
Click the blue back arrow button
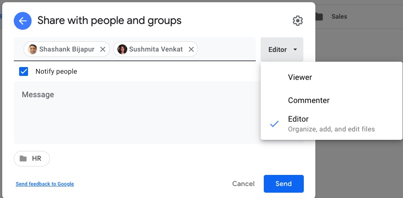tap(23, 21)
